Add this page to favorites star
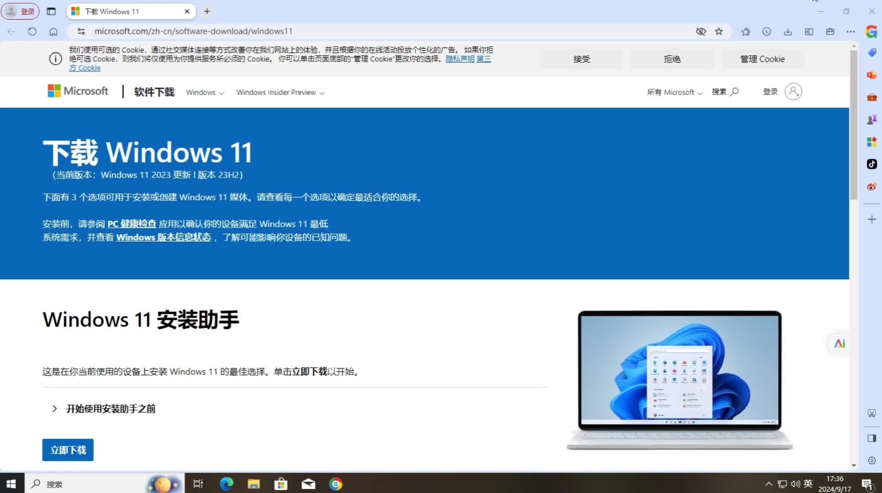Image resolution: width=882 pixels, height=493 pixels. [719, 31]
